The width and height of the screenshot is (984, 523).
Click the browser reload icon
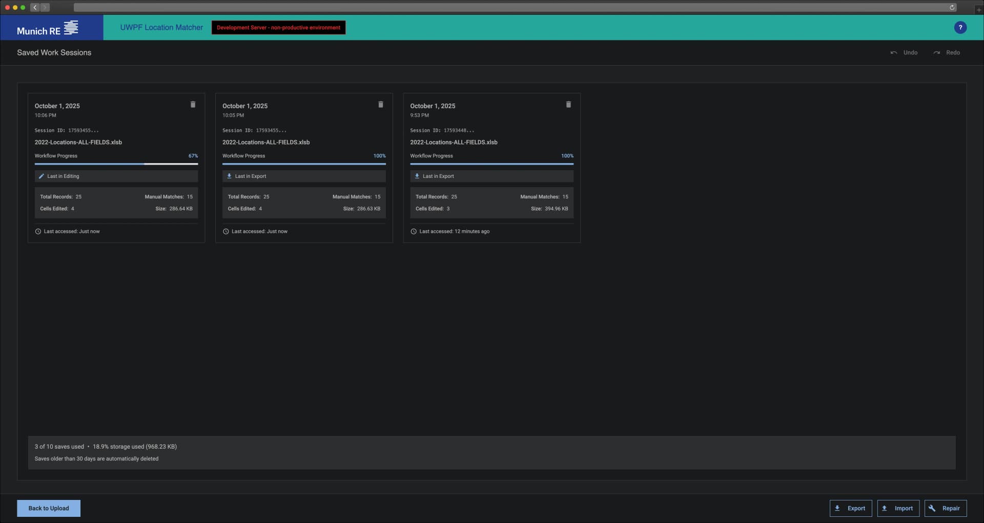click(952, 7)
